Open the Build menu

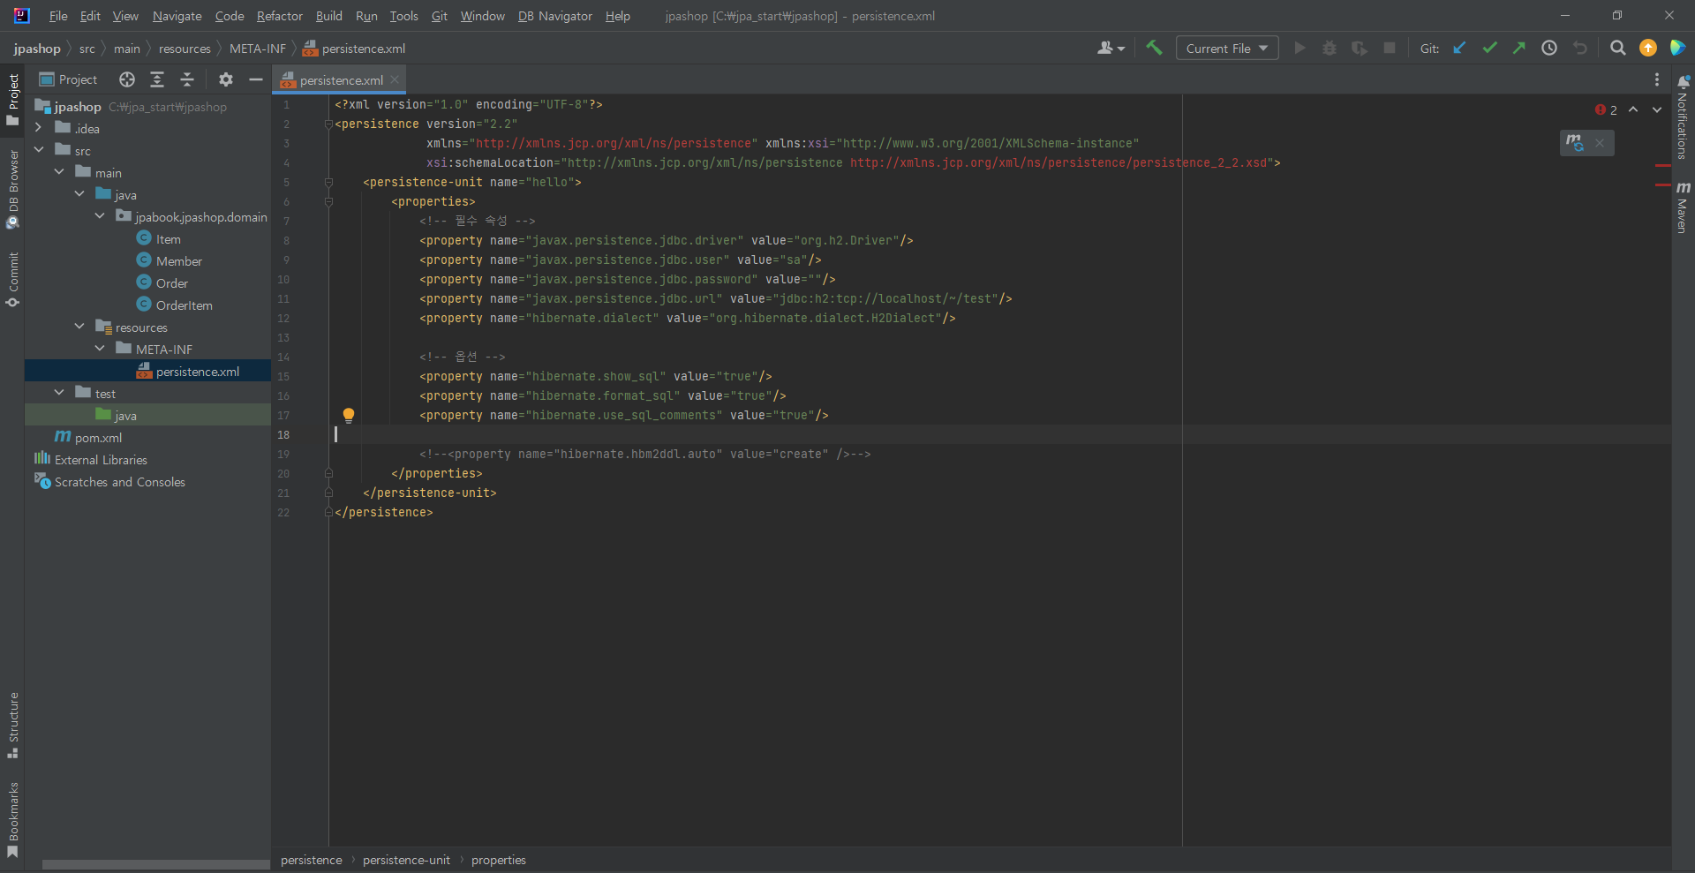click(x=328, y=16)
